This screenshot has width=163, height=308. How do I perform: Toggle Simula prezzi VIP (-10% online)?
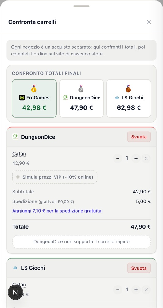tap(55, 177)
